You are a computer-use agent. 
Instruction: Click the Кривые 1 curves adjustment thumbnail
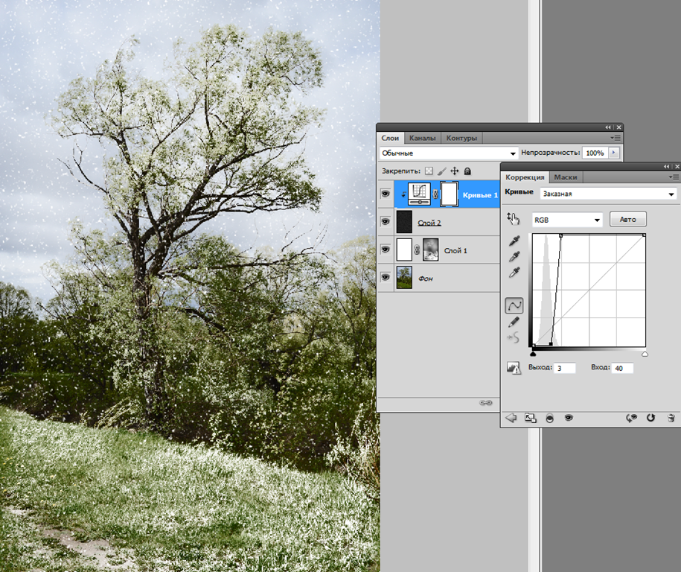coord(419,194)
